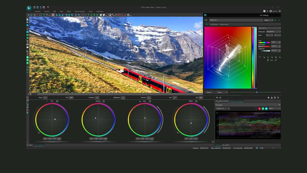
Task: Open the Stage 1 dropdown
Action: [269, 20]
